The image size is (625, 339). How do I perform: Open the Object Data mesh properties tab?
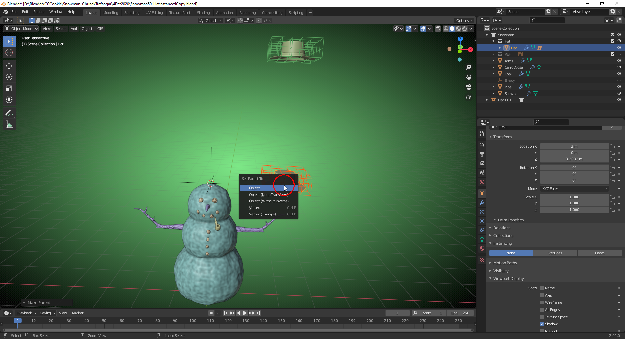coord(482,239)
